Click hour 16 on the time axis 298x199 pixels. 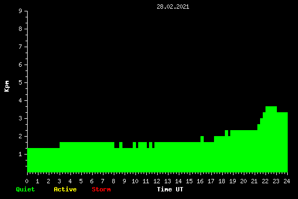click(200, 181)
